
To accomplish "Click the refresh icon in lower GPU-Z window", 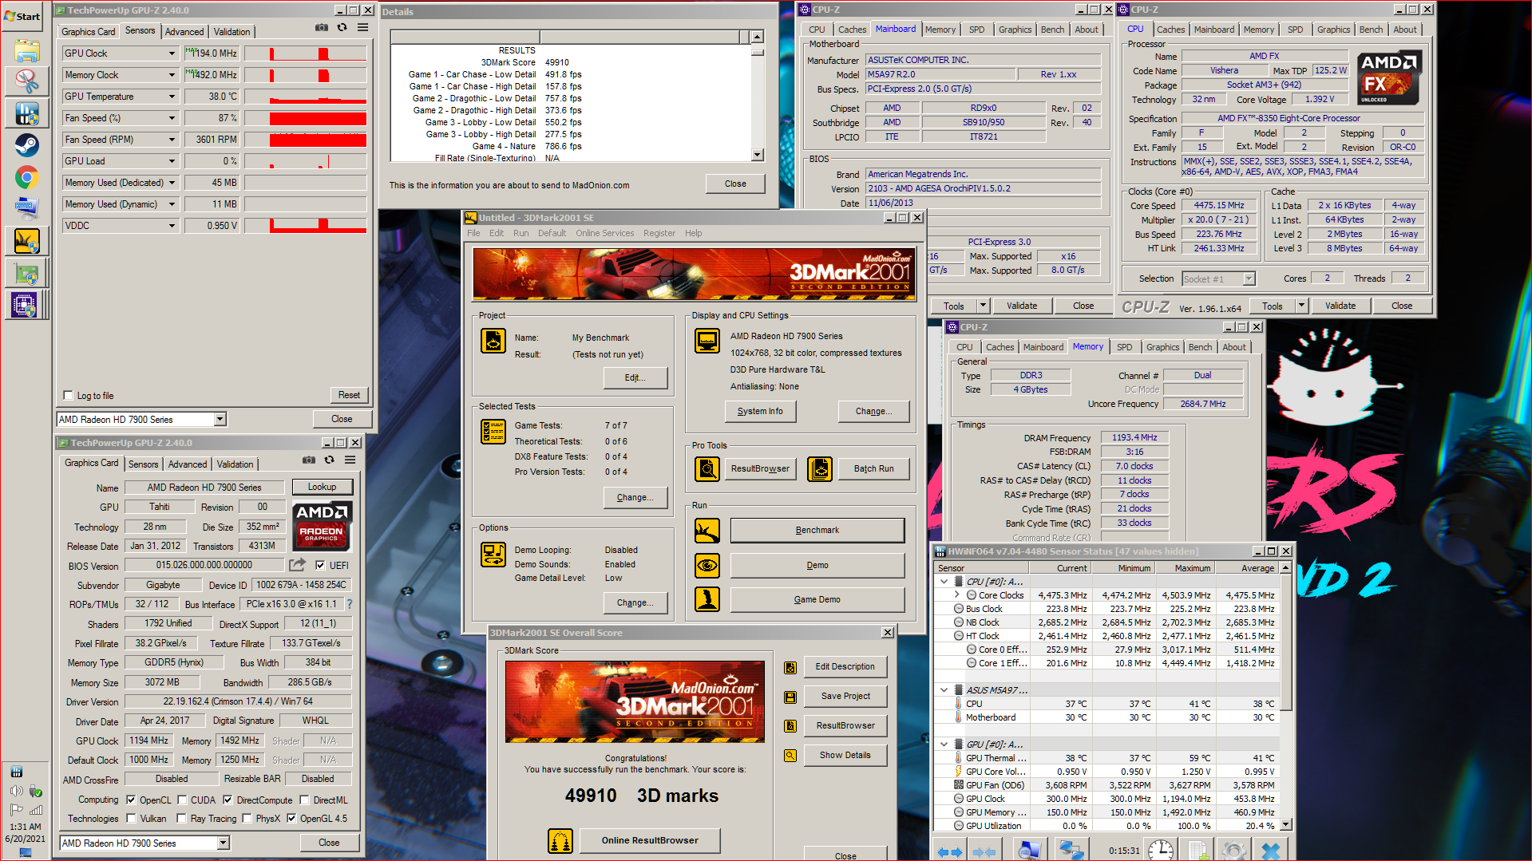I will 329,460.
